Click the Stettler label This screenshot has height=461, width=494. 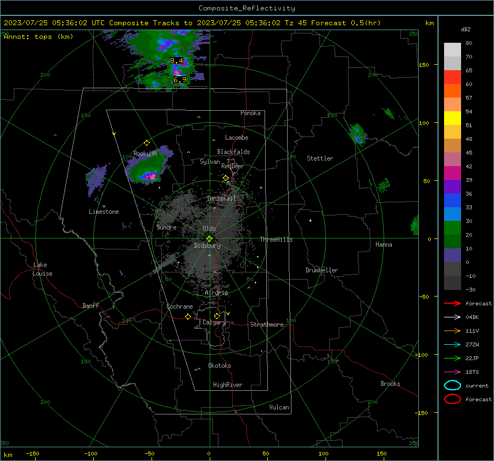click(x=320, y=158)
